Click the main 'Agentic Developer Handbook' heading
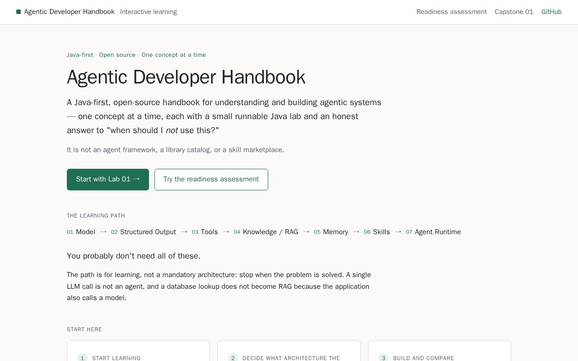The image size is (578, 361). [186, 77]
